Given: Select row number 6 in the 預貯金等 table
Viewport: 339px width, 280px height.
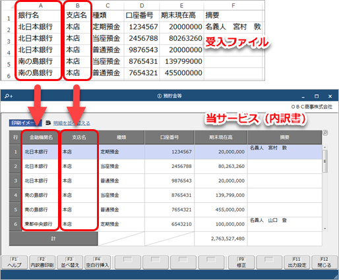Looking at the screenshot, I should [x=15, y=224].
